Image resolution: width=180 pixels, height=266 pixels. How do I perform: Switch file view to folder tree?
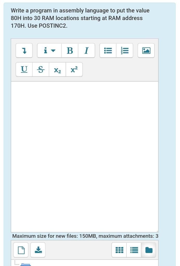(x=149, y=250)
